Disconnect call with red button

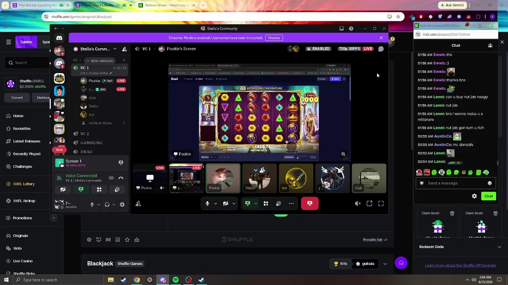pyautogui.click(x=310, y=203)
